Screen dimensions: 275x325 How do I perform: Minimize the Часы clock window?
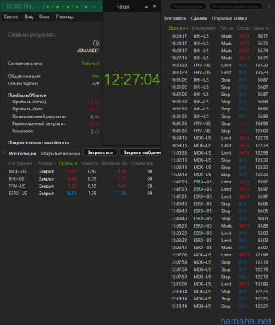tap(146, 7)
